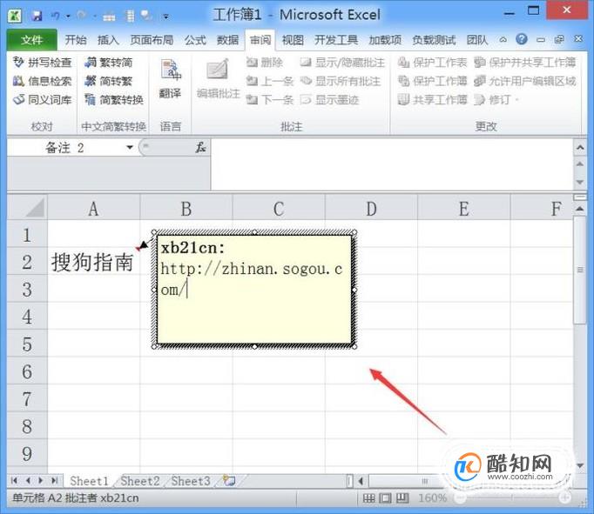594x514 pixels.
Task: Switch to Page Layout view in status bar
Action: pyautogui.click(x=386, y=498)
